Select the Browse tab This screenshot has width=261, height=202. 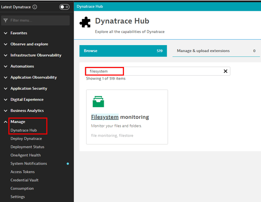[x=123, y=51]
